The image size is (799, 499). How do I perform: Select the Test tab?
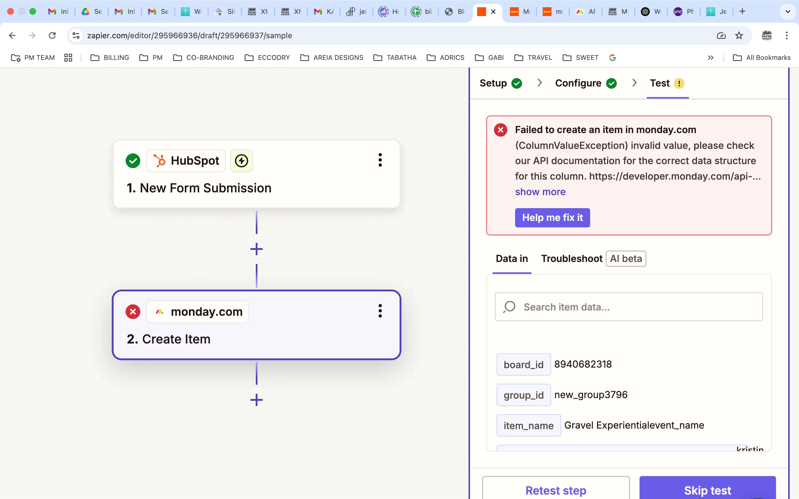[x=667, y=83]
